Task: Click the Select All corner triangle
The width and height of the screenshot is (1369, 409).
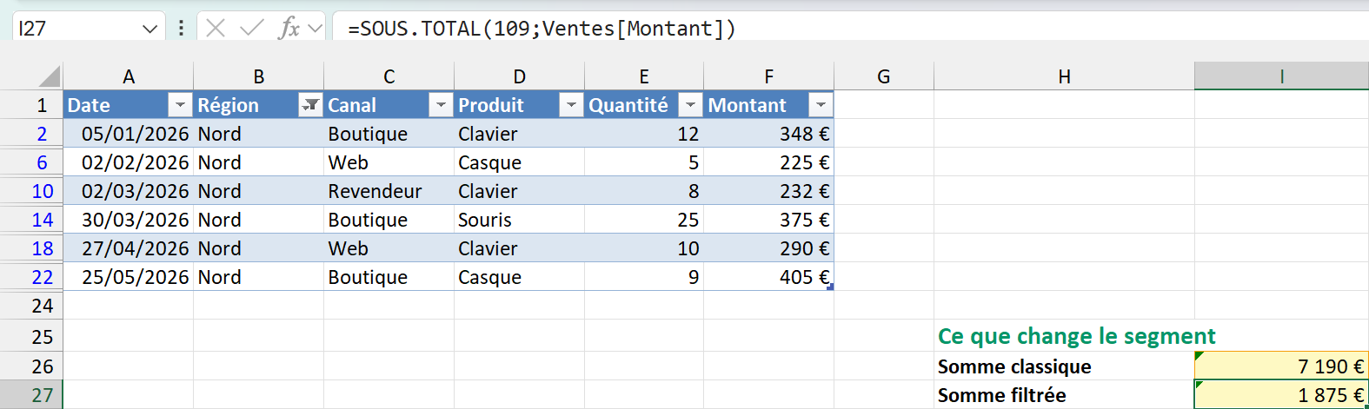Action: coord(50,76)
